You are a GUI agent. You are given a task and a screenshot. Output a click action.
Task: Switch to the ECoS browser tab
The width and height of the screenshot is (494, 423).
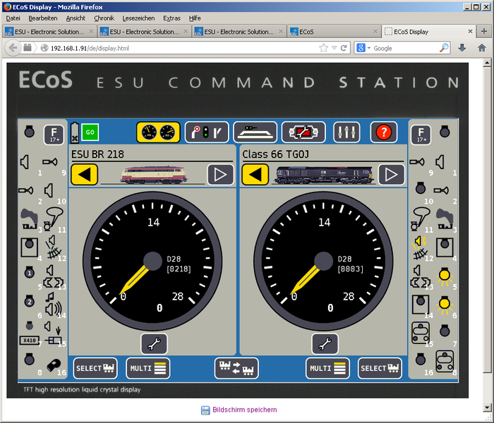point(333,32)
